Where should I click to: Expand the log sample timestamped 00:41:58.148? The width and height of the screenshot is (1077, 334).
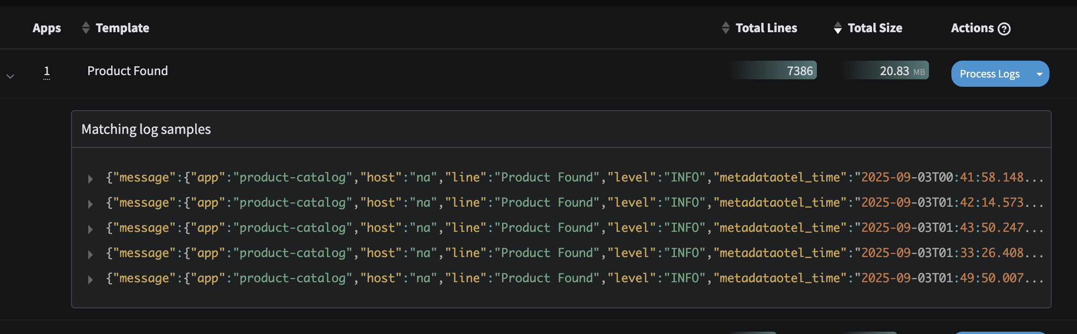pos(90,179)
